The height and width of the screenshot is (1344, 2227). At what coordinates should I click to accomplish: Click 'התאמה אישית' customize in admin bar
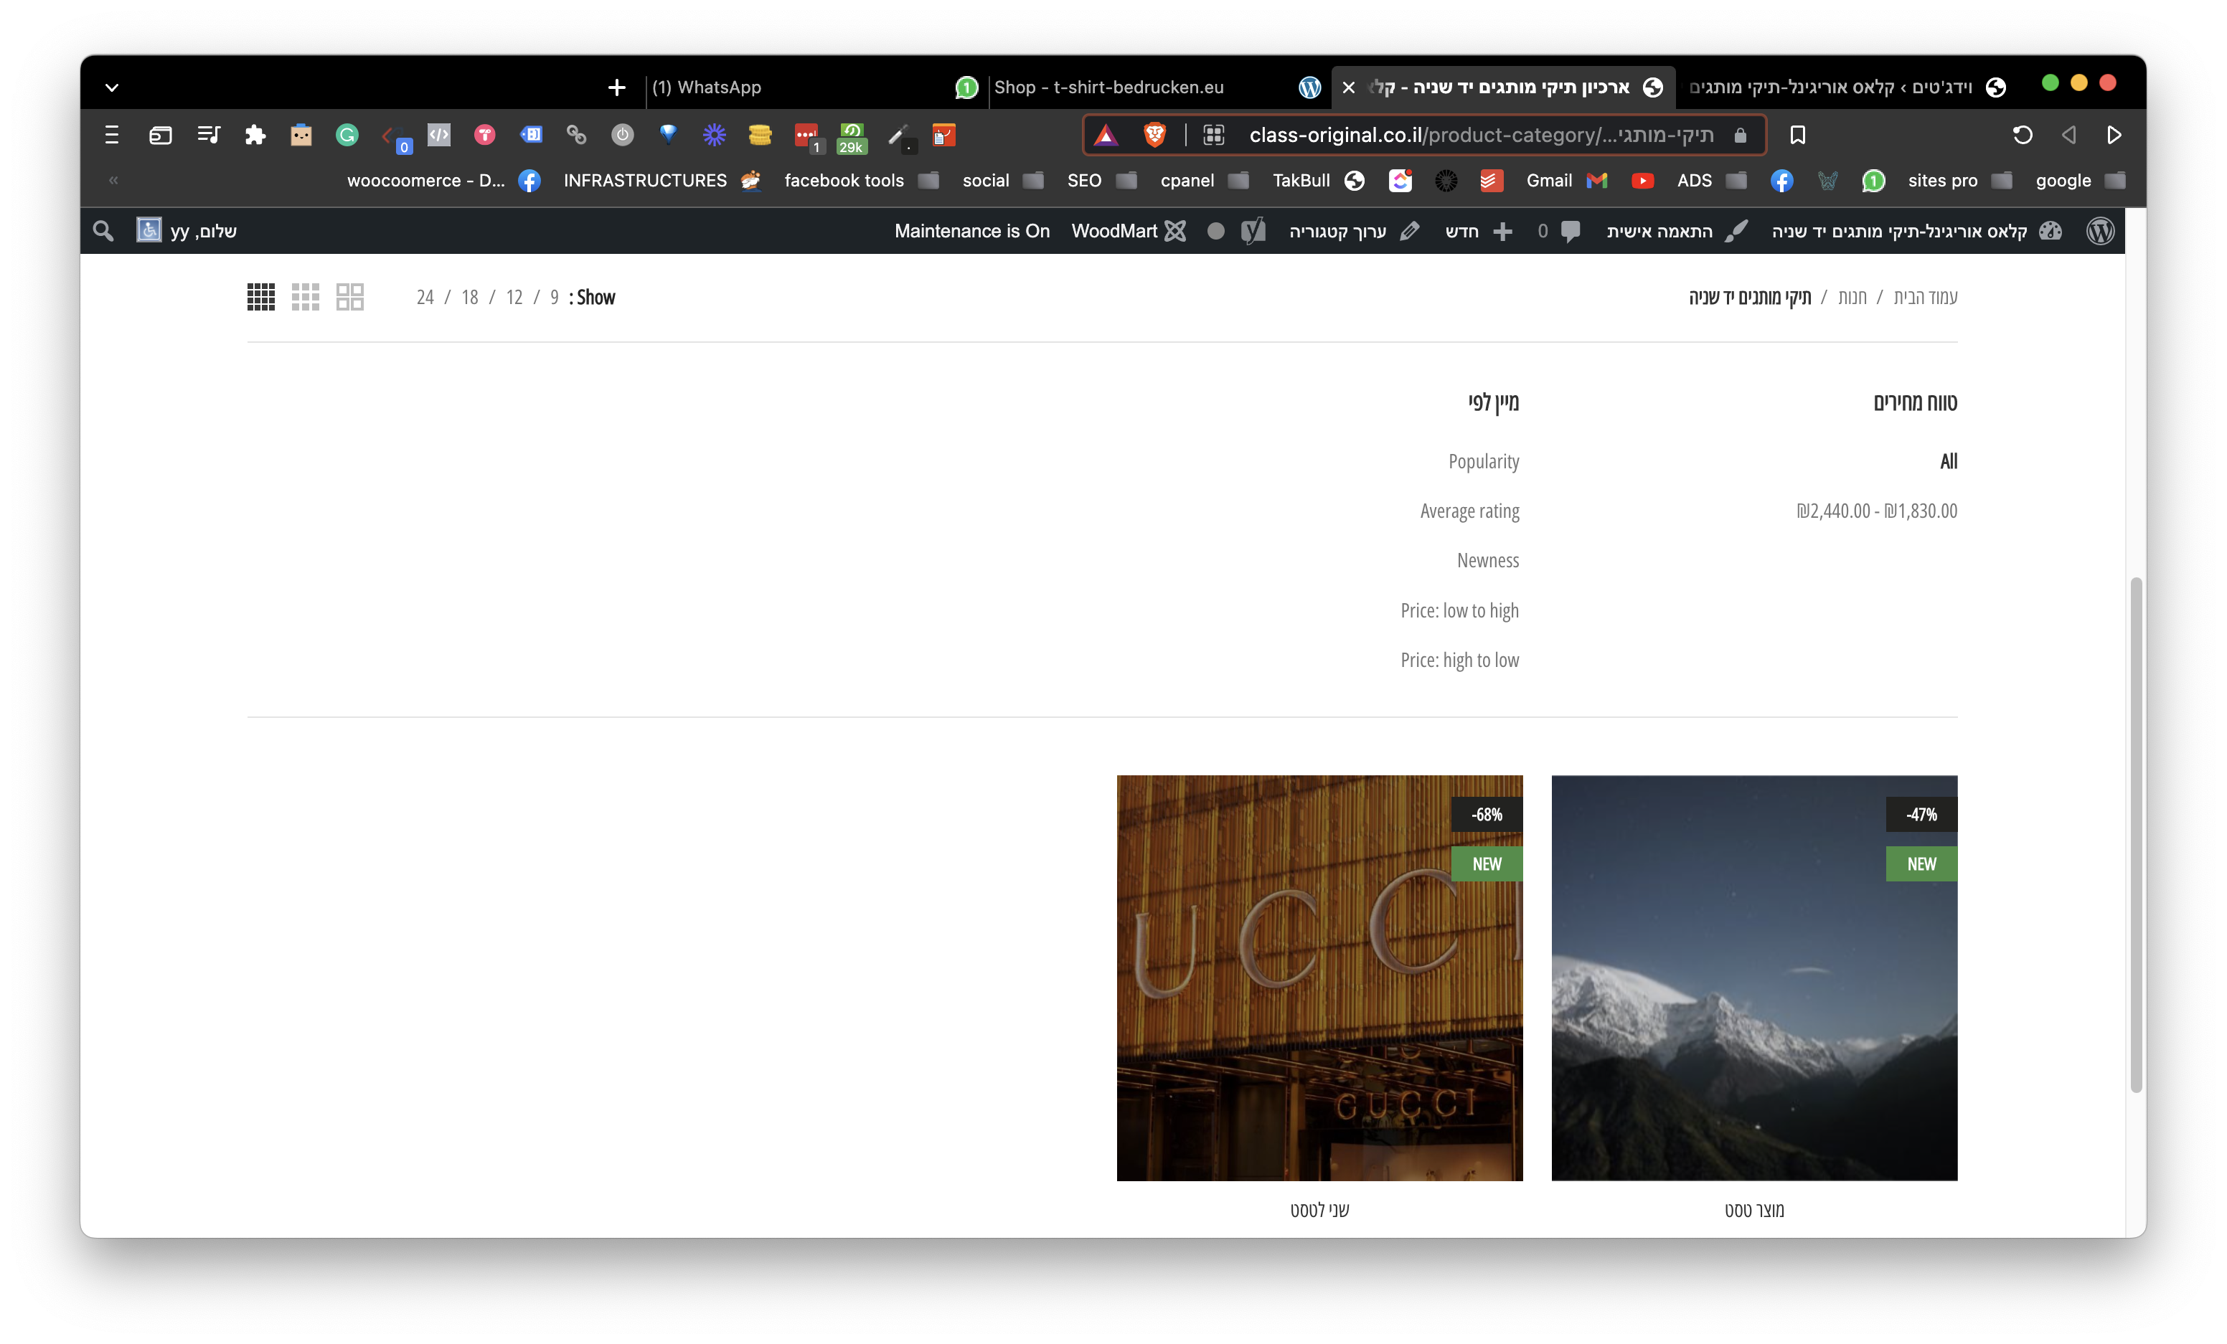1677,231
